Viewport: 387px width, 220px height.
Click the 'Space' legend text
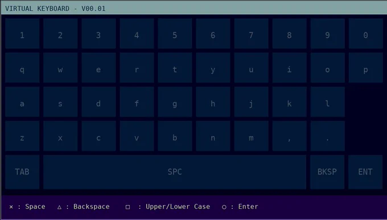click(35, 206)
